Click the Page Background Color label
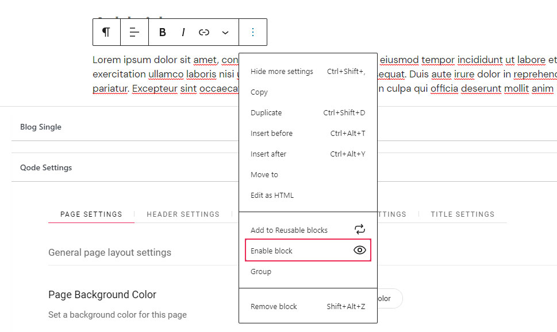Image resolution: width=557 pixels, height=332 pixels. point(102,295)
